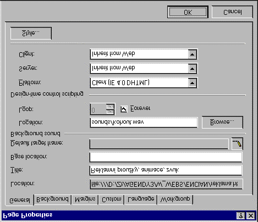The image size is (258, 222).
Task: Switch to the Custom tab
Action: click(x=112, y=199)
